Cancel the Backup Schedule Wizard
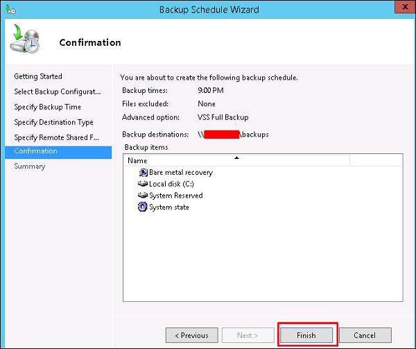The image size is (416, 349). 365,335
